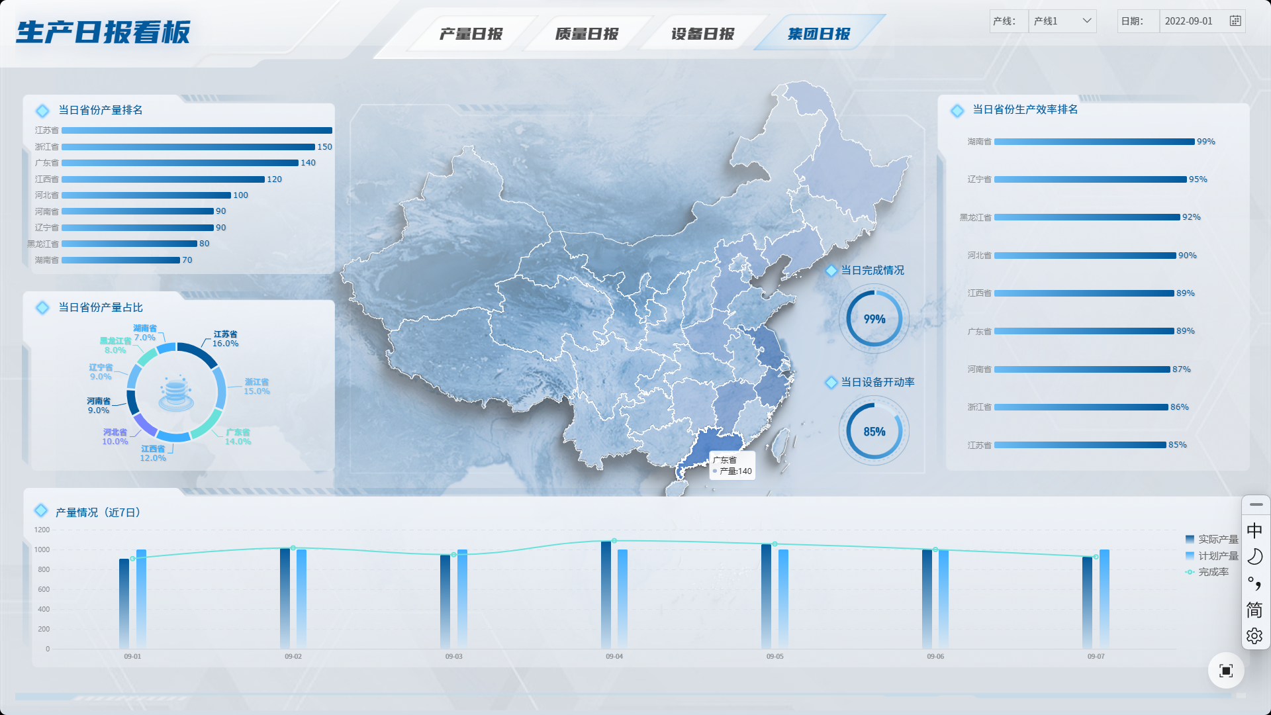1271x715 pixels.
Task: Click the donut chart center icon
Action: 176,393
